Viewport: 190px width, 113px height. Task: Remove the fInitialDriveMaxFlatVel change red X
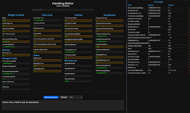coord(189,46)
